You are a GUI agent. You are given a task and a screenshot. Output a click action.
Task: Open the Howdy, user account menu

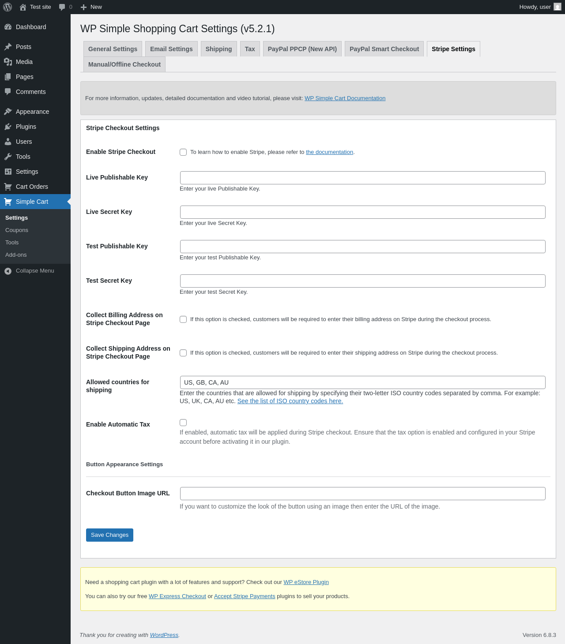click(539, 7)
